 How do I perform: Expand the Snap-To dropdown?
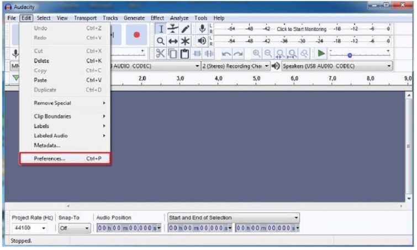click(x=74, y=228)
